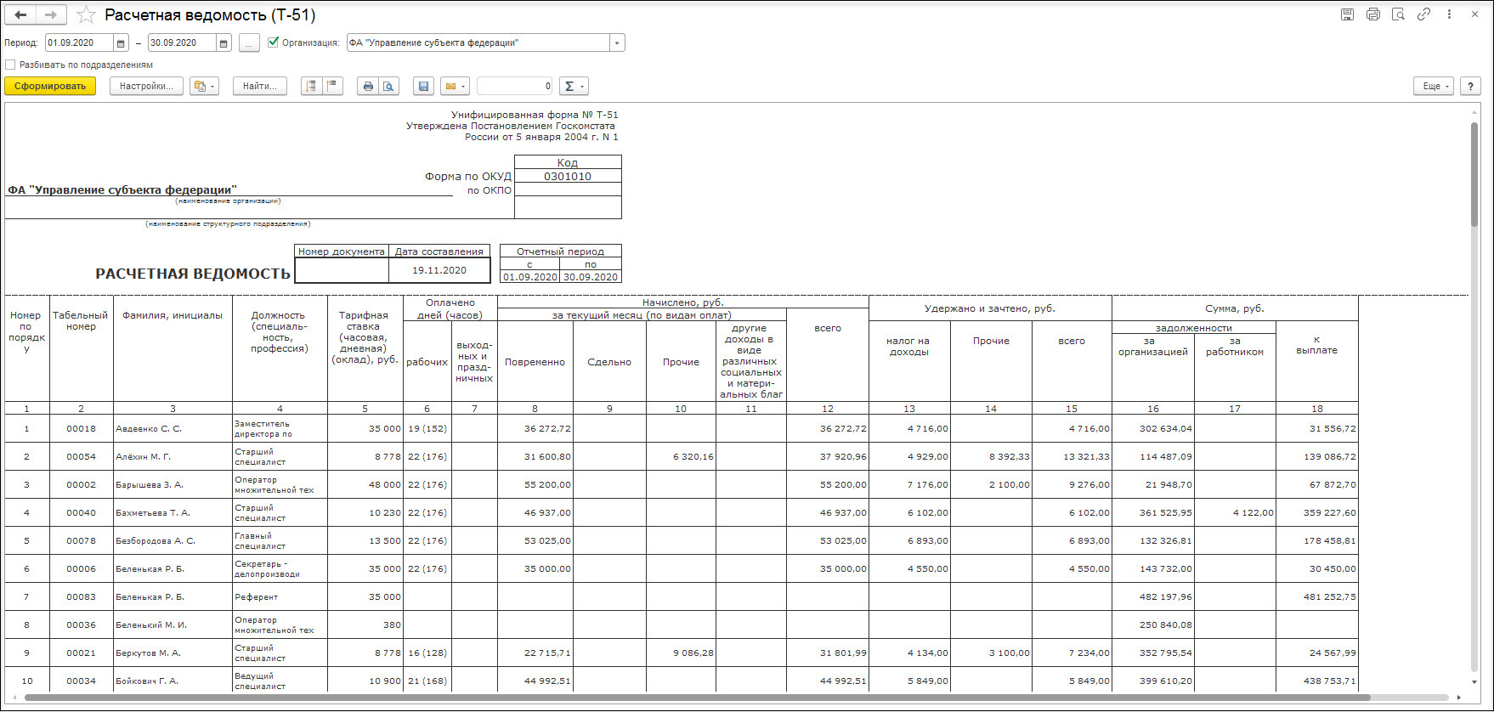The height and width of the screenshot is (712, 1494).
Task: Open calendar for start date 01.09.2020
Action: [x=121, y=43]
